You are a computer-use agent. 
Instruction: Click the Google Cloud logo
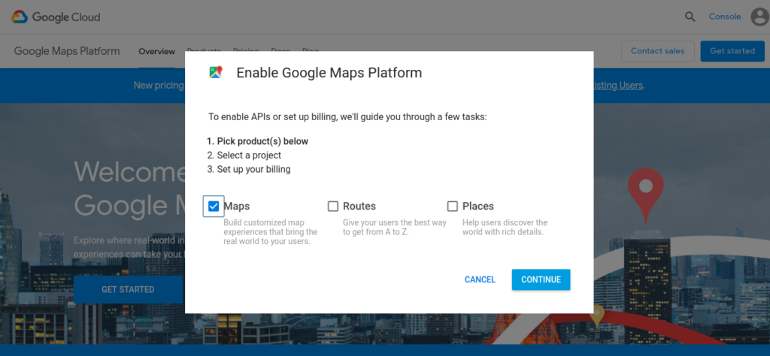(x=56, y=17)
